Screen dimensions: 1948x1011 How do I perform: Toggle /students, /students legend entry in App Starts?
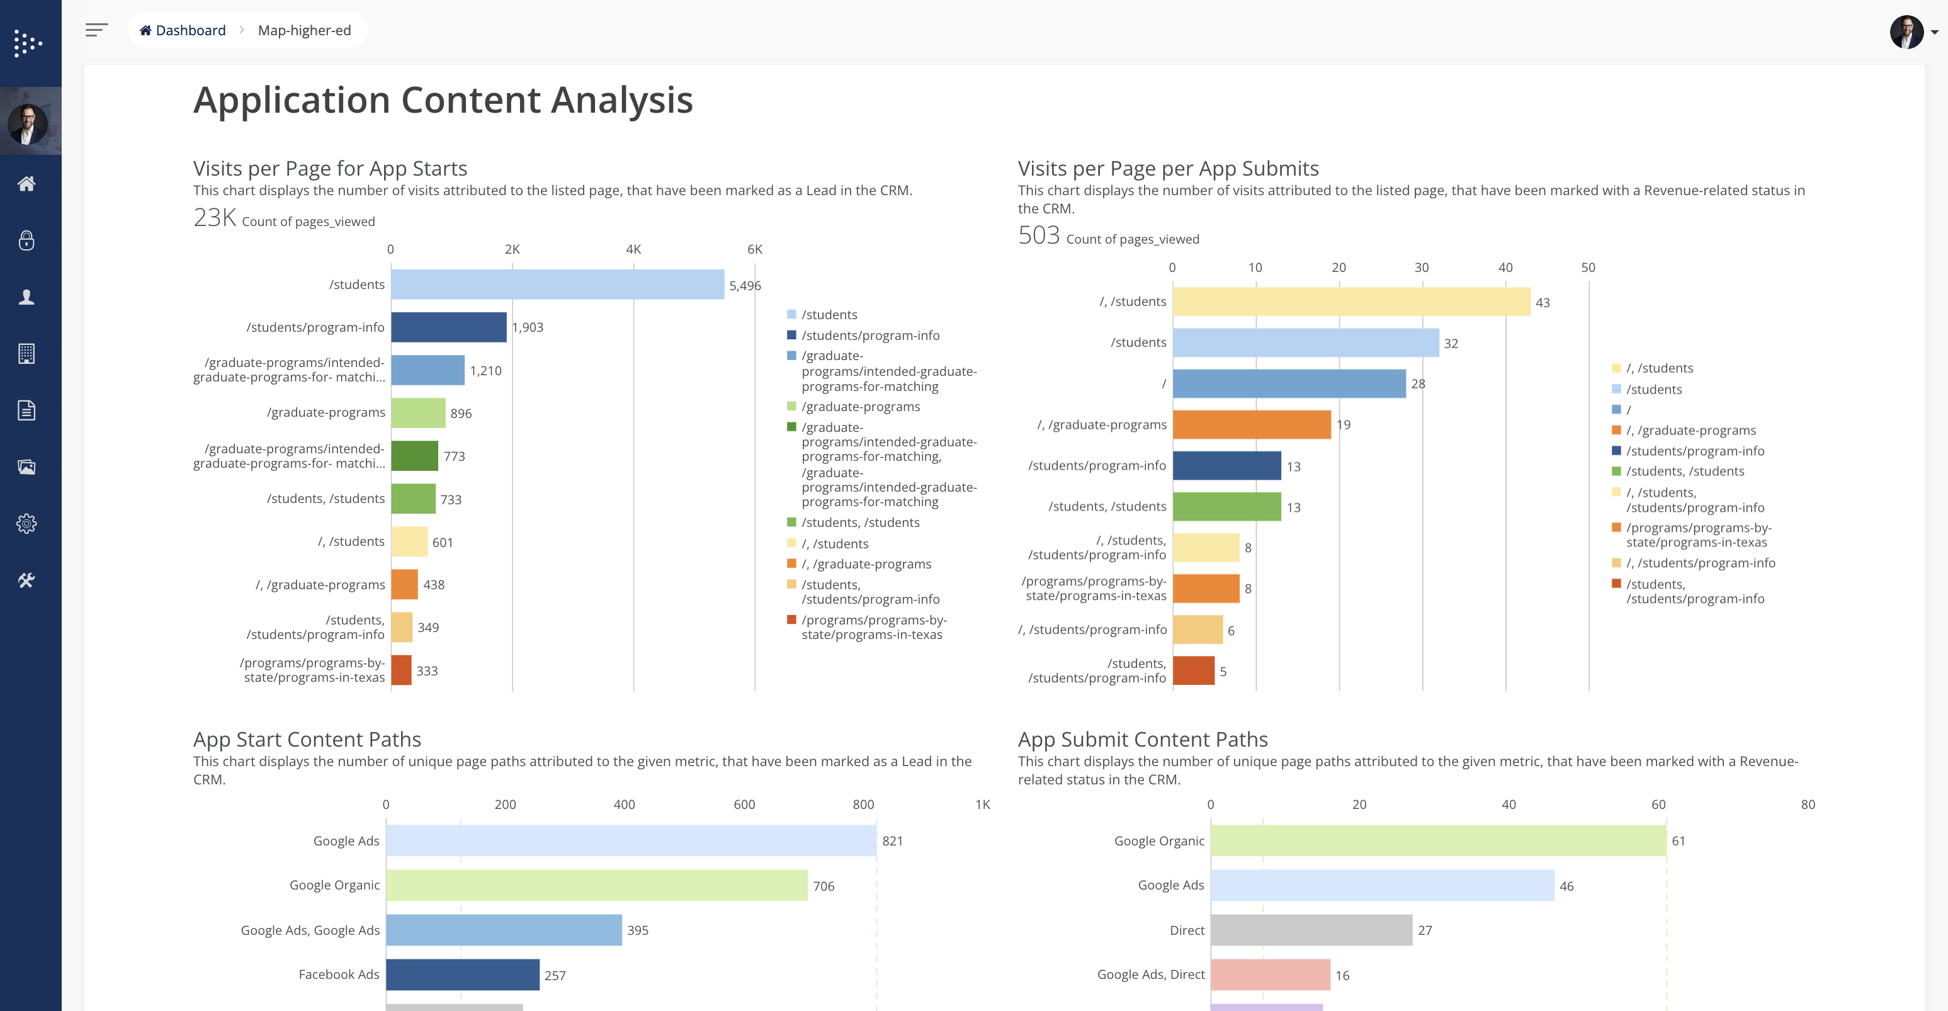(853, 522)
